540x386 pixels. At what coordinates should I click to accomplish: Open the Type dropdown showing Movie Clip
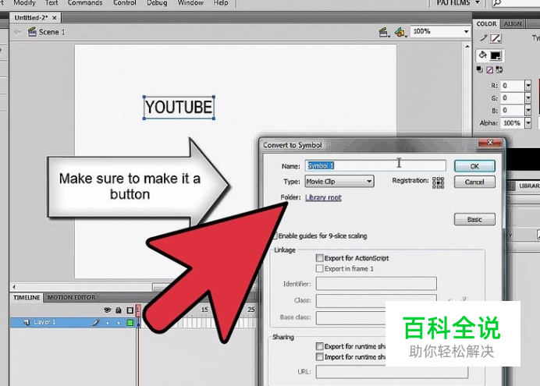click(x=339, y=181)
